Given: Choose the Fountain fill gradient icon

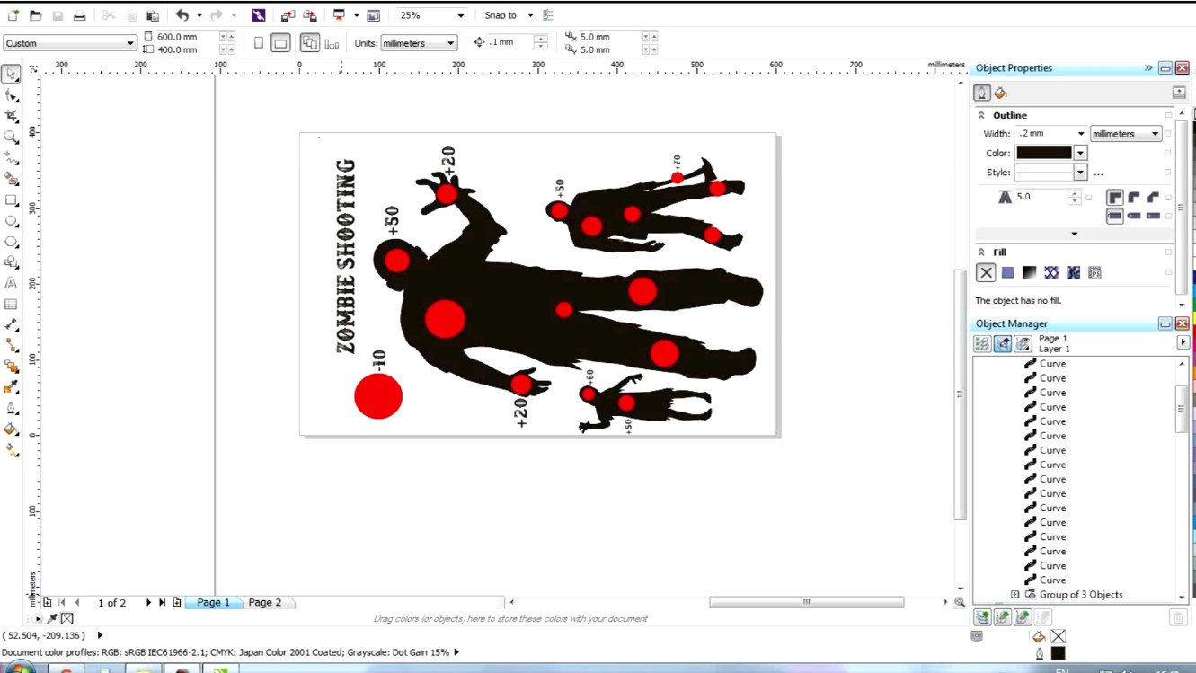Looking at the screenshot, I should [1030, 272].
